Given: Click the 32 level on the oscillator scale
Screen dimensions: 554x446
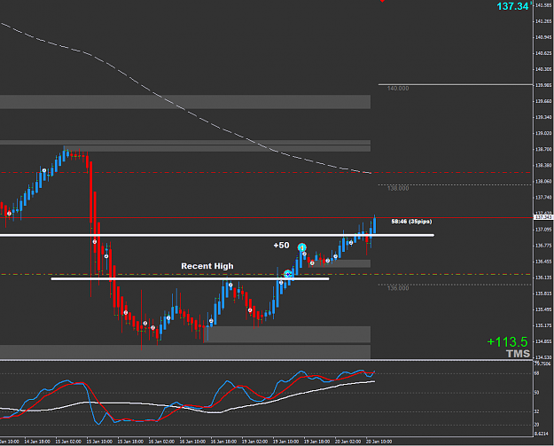Looking at the screenshot, I should pyautogui.click(x=537, y=412).
